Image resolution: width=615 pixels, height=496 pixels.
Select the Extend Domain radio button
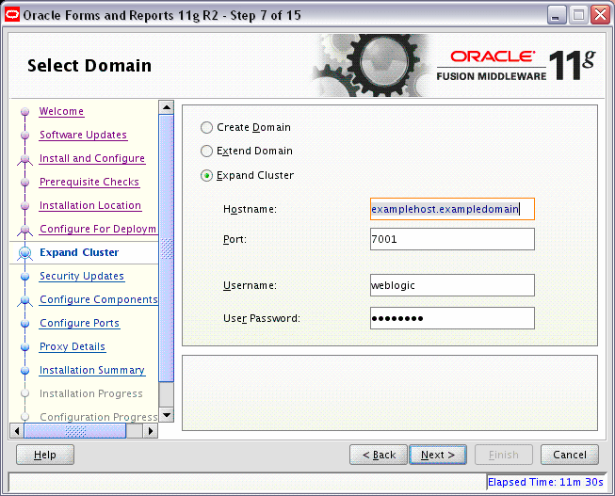pos(206,151)
